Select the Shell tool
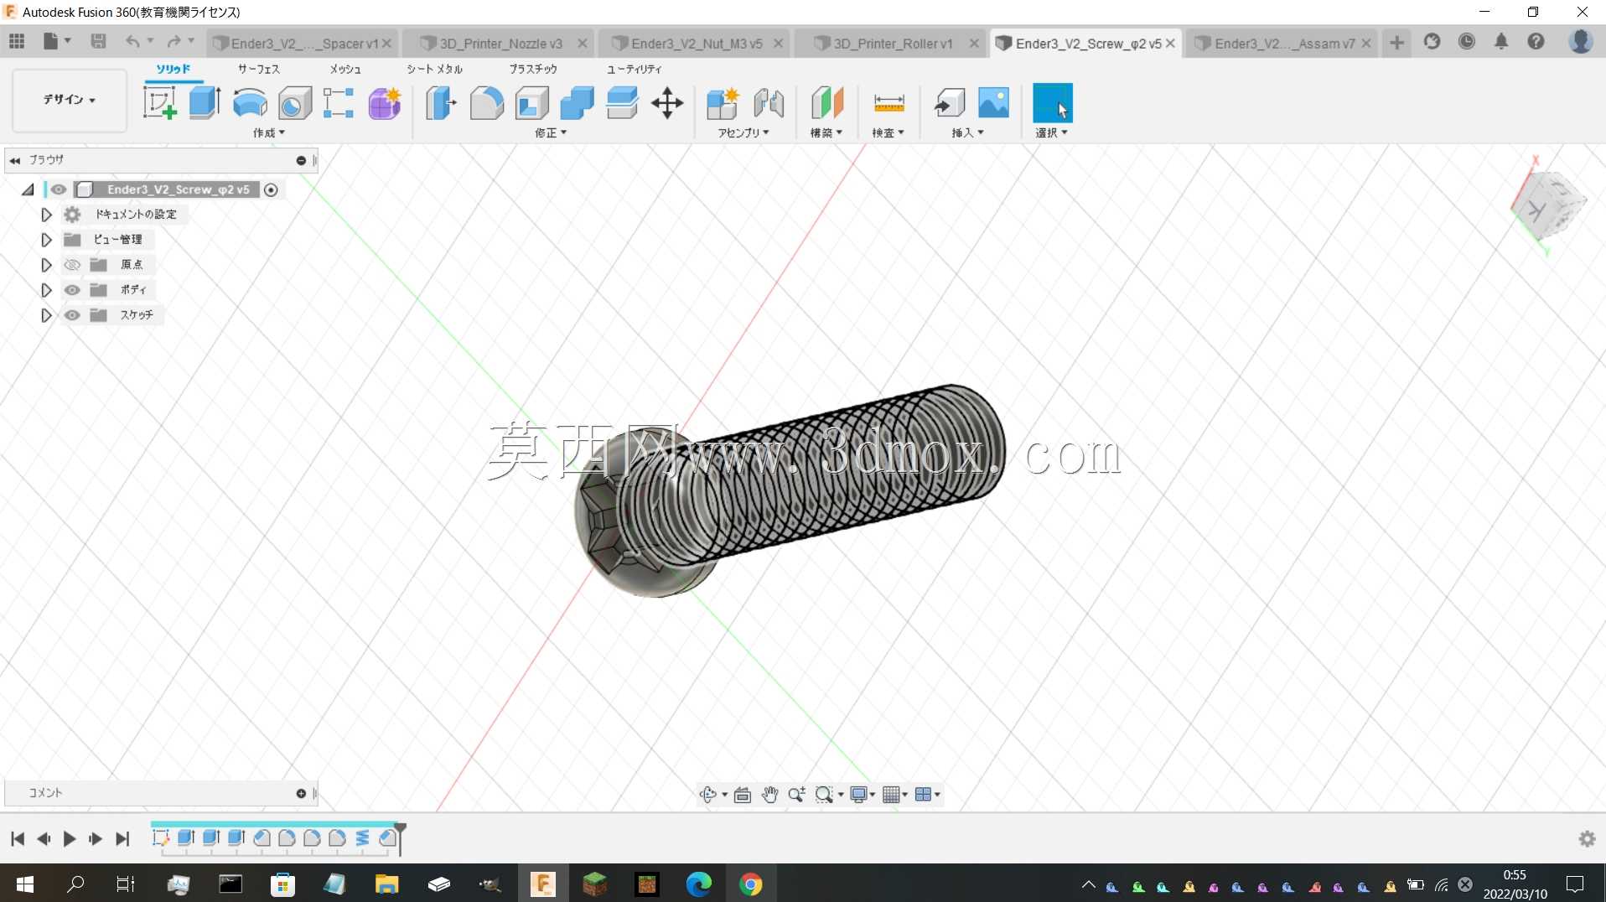Viewport: 1606px width, 902px height. pos(532,103)
